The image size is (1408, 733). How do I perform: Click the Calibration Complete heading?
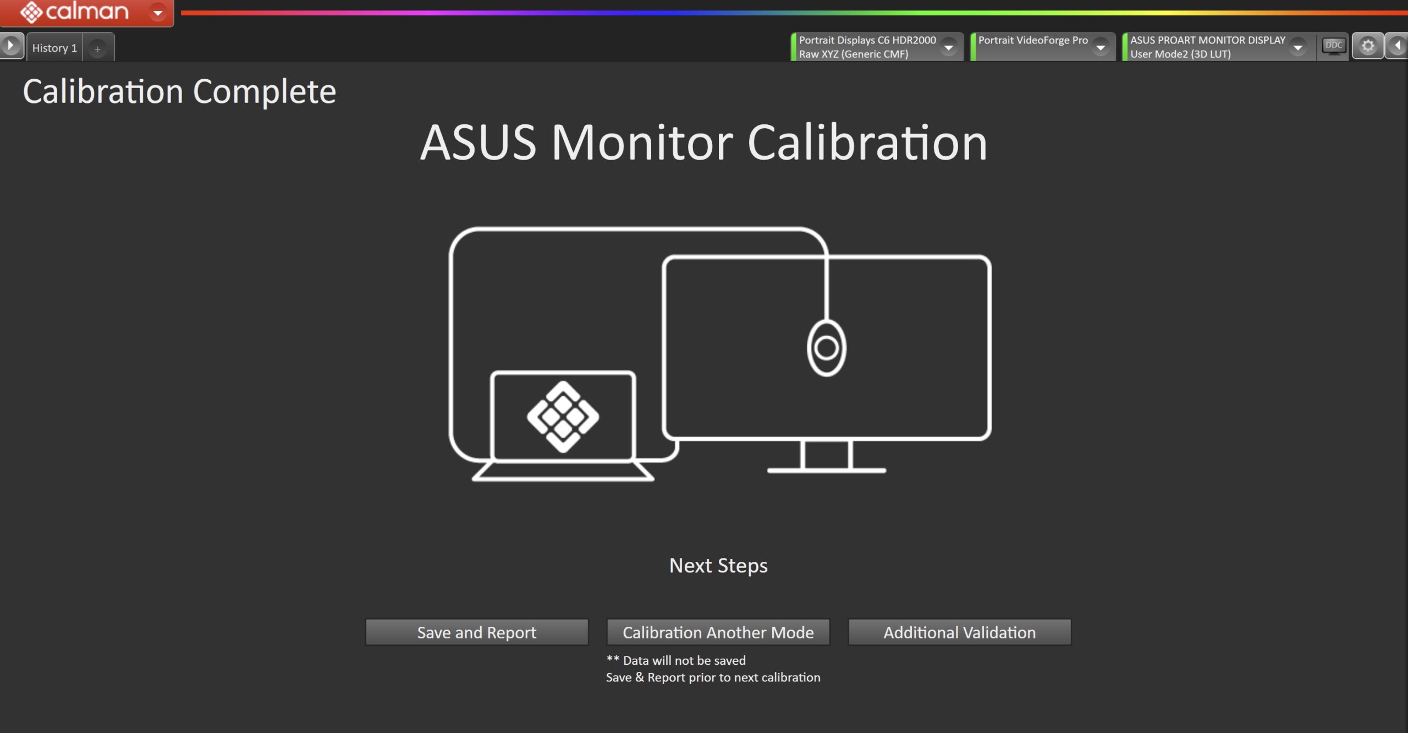pyautogui.click(x=179, y=91)
